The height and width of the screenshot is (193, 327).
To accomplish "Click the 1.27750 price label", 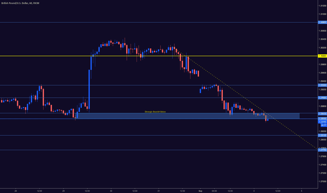I will 322,150.
